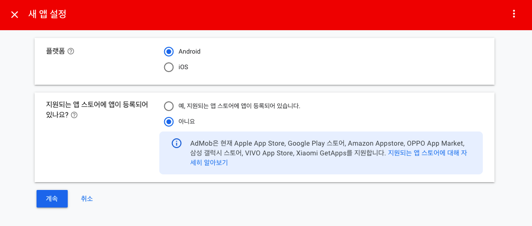Open the three-dot more options menu
The height and width of the screenshot is (226, 532).
click(514, 14)
